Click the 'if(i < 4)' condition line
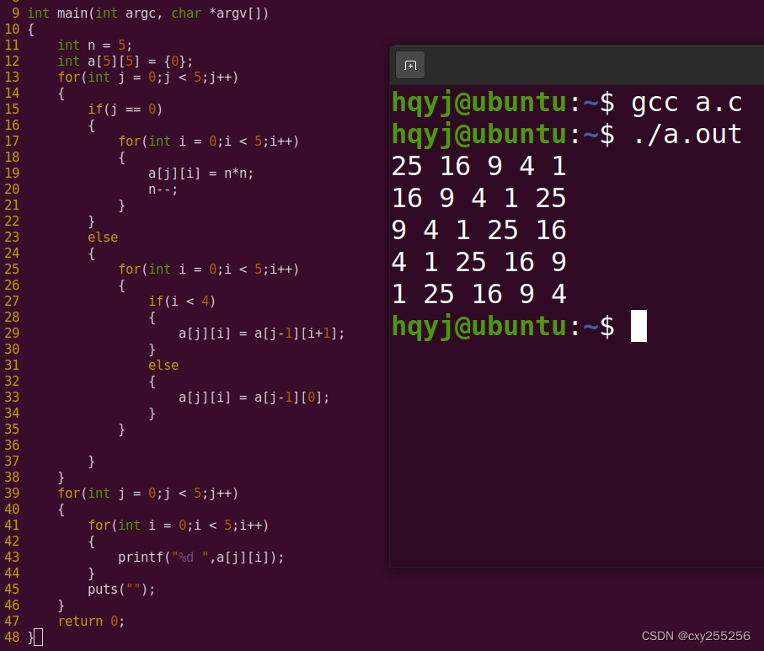The height and width of the screenshot is (651, 764). (182, 301)
